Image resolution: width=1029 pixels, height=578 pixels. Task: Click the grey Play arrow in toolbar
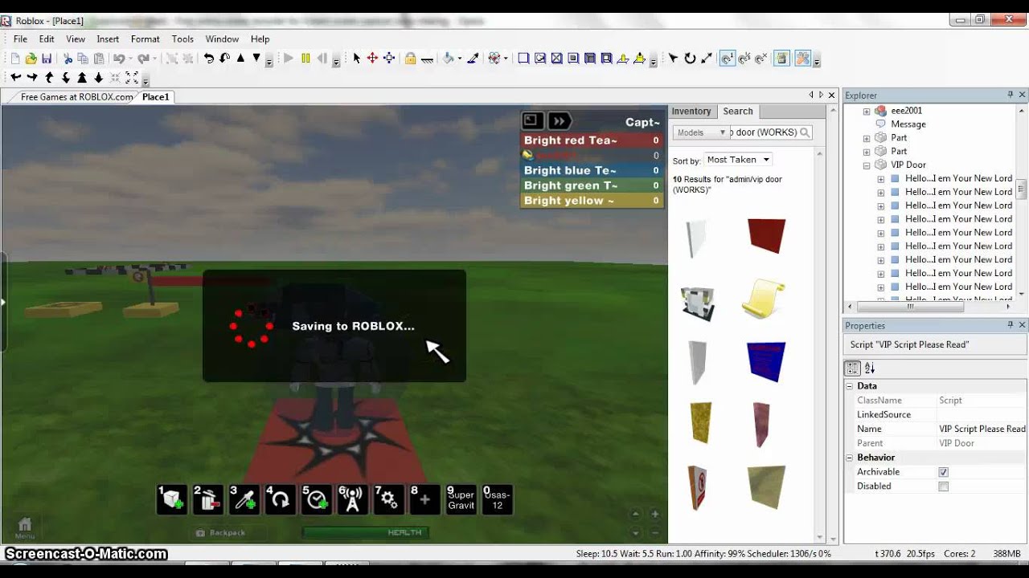289,59
